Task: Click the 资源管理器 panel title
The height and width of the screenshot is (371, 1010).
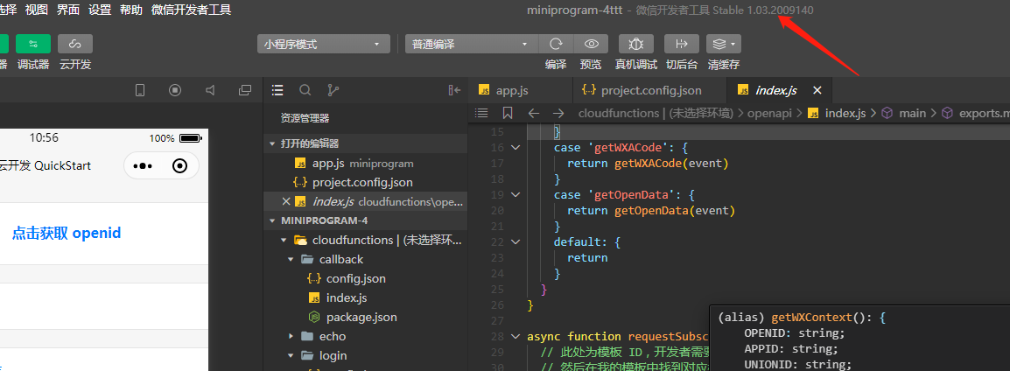Action: 305,118
